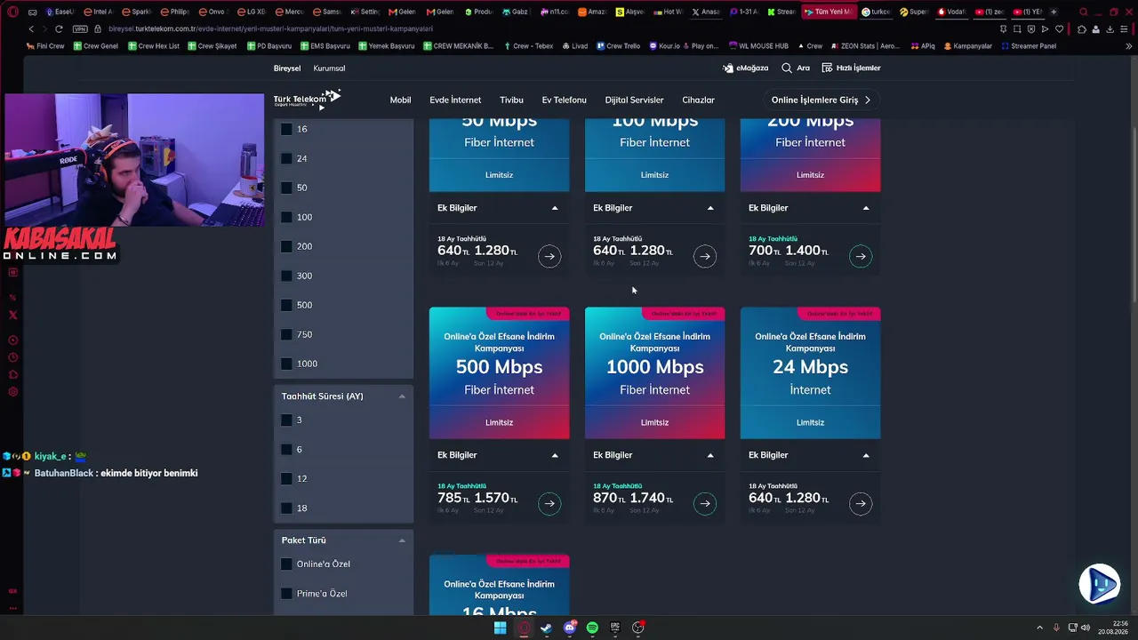Open the Evde İnternet menu
This screenshot has width=1138, height=640.
click(x=455, y=100)
